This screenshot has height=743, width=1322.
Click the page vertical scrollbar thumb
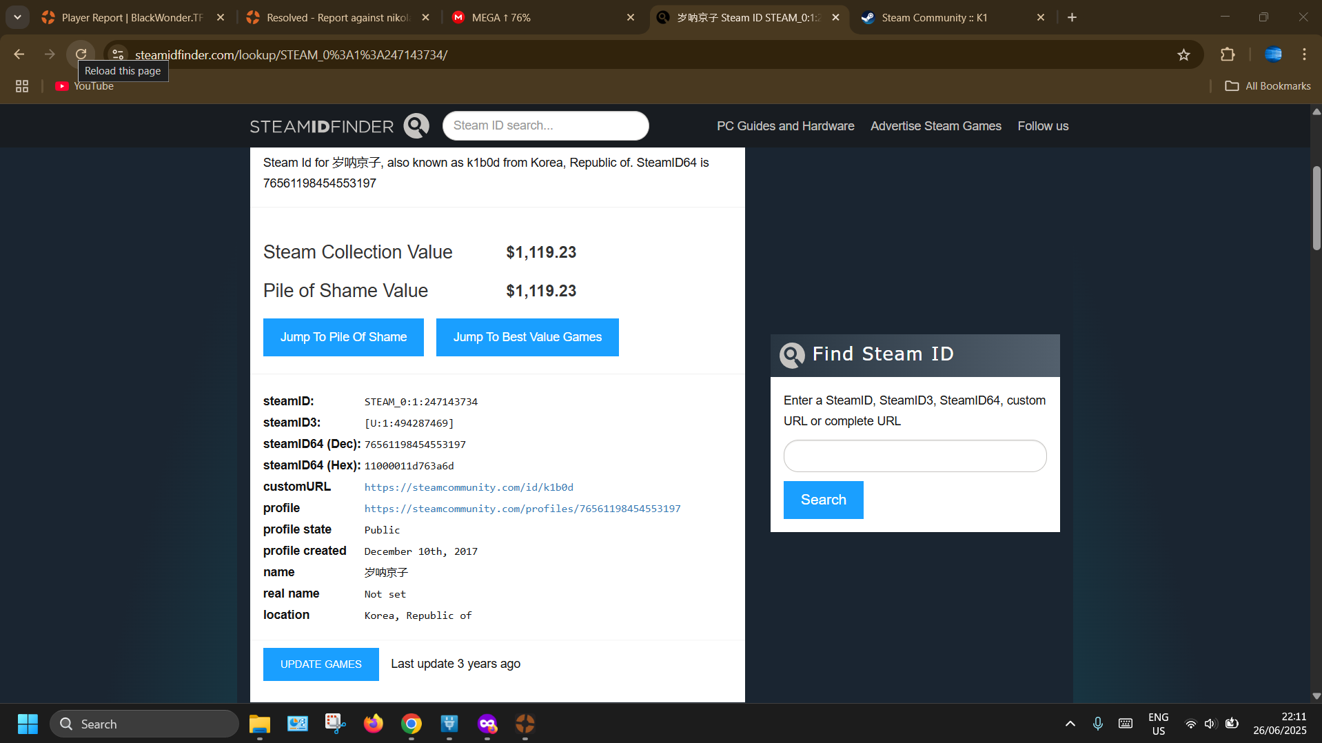tap(1316, 207)
